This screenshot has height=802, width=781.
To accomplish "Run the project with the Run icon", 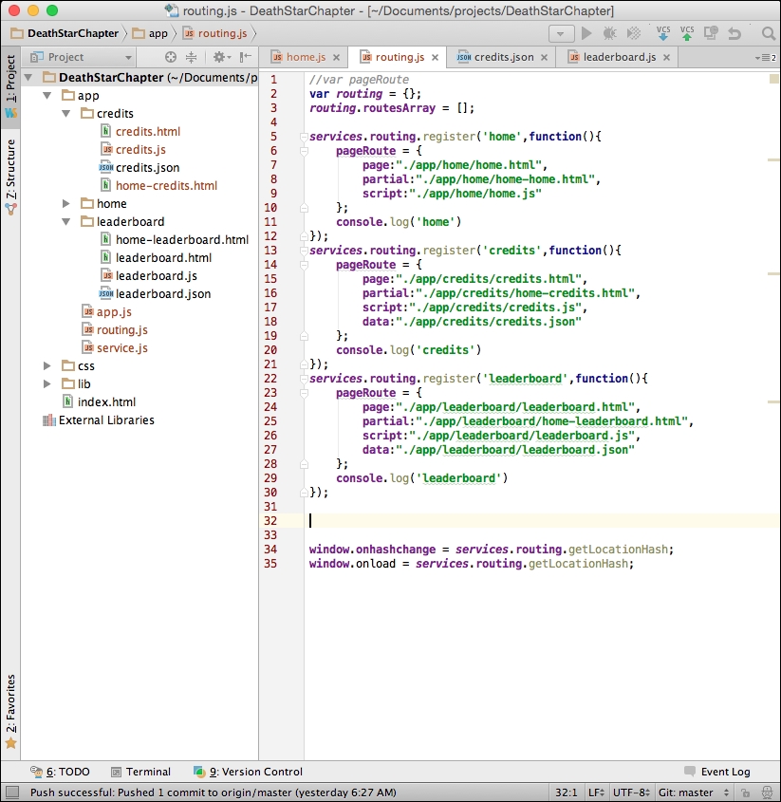I will 587,32.
